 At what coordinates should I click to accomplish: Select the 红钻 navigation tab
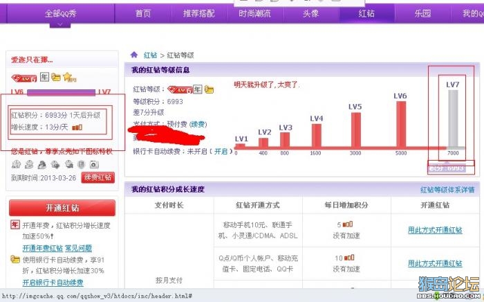[366, 13]
